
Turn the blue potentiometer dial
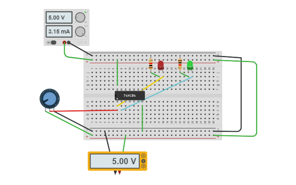[50, 98]
